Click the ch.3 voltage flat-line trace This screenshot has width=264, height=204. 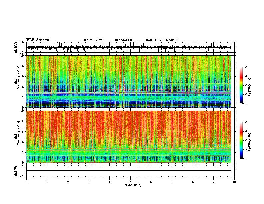click(x=129, y=171)
